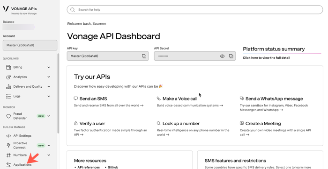
Task: Click the Look up a number magnifier icon
Action: 158,123
